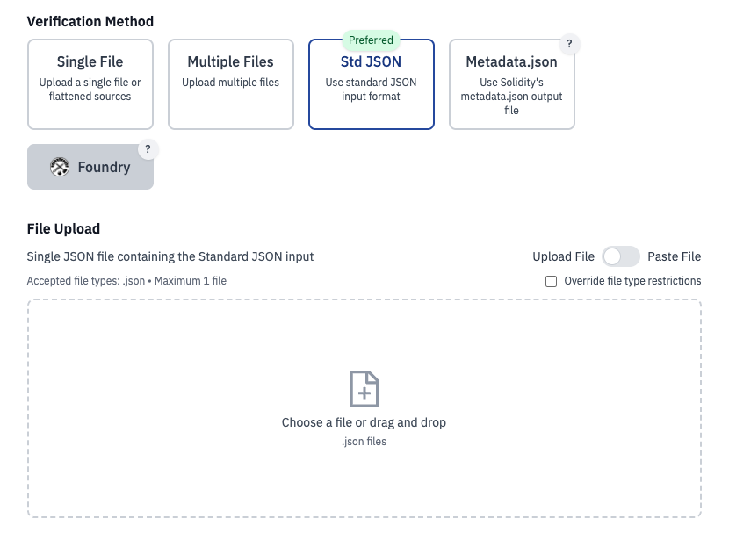
Task: Switch to Paste File mode
Action: coord(673,256)
